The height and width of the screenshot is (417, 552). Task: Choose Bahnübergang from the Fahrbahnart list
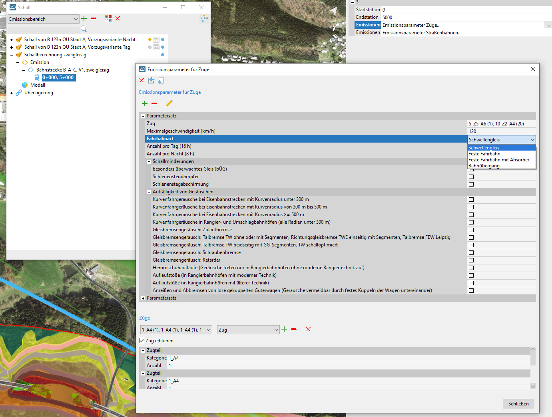point(484,166)
